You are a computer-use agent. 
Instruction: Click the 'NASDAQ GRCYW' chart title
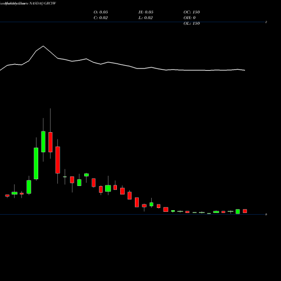[x=43, y=3]
